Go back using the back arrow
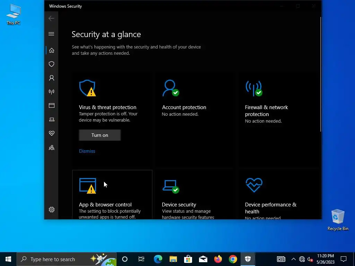Screen dimensions: 355x266 click(51, 18)
